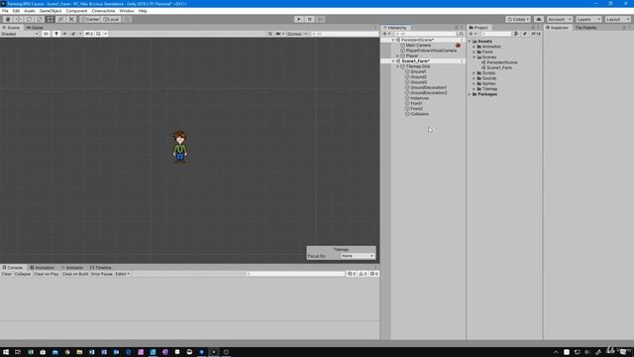
Task: Open Windows Start menu
Action: (x=6, y=352)
